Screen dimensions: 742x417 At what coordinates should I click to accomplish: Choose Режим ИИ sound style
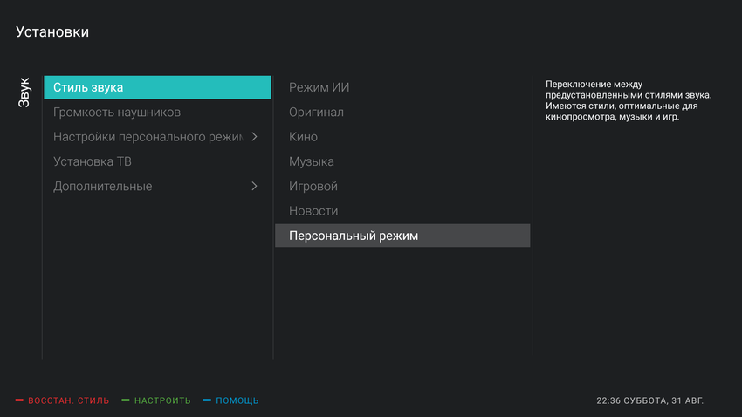coord(319,87)
